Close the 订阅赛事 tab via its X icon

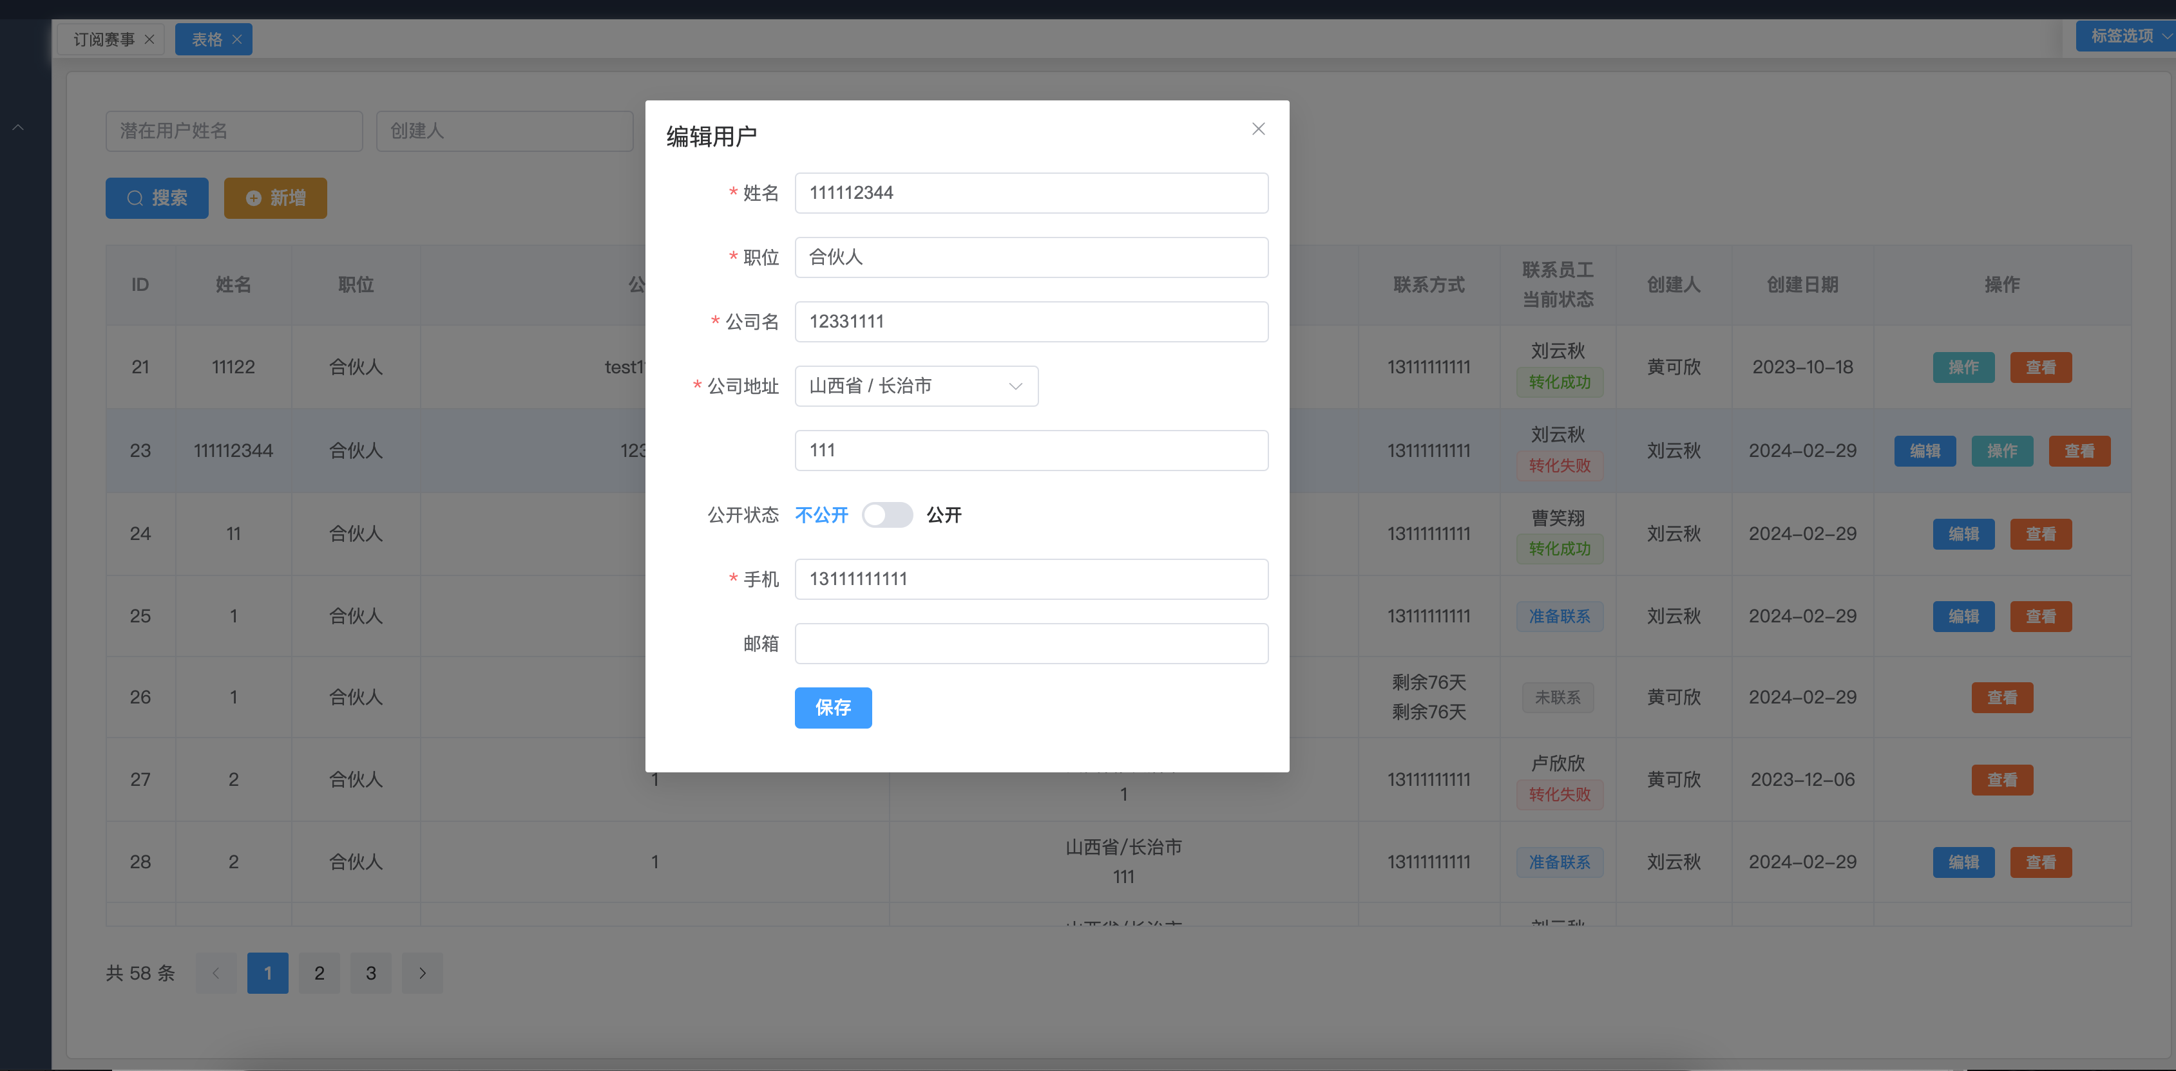(149, 40)
